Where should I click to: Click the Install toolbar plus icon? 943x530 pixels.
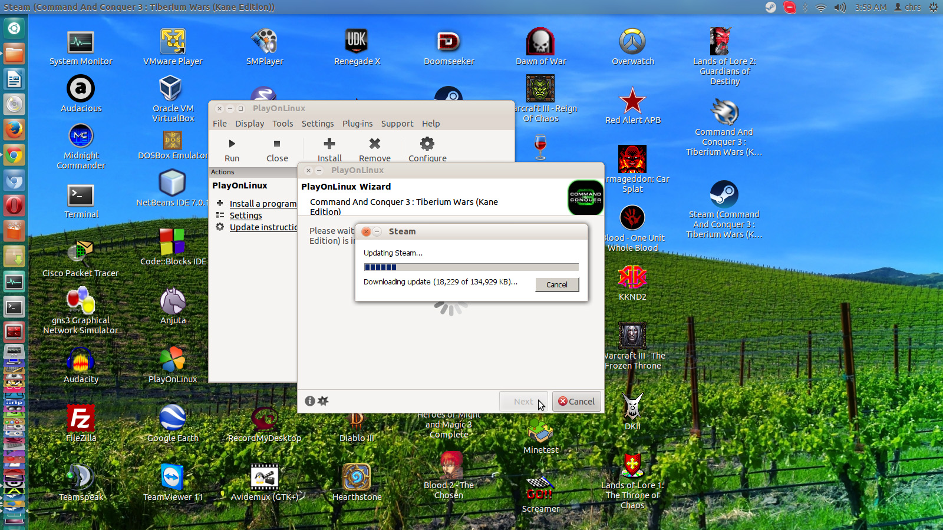(x=329, y=143)
